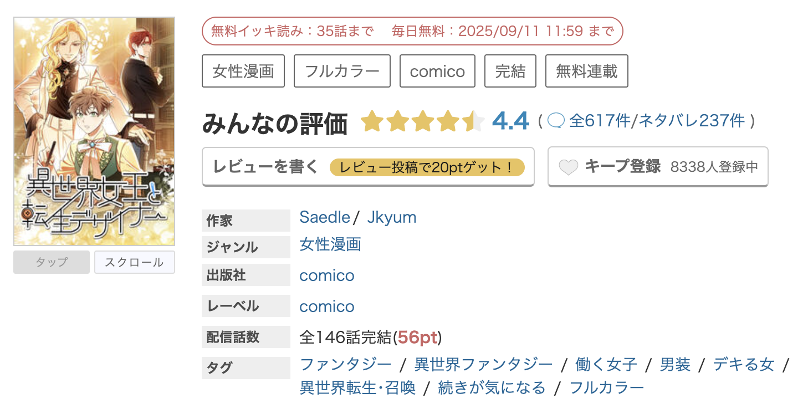Click the 続きが気になる tag link

[x=492, y=387]
